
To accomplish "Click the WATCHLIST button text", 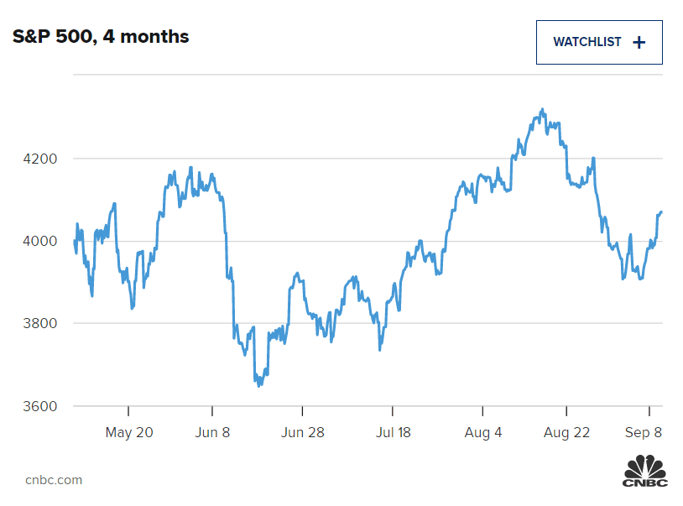I will [587, 42].
